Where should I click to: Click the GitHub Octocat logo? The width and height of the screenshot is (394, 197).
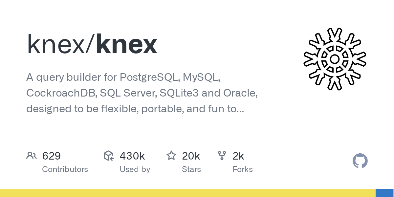[x=360, y=161]
